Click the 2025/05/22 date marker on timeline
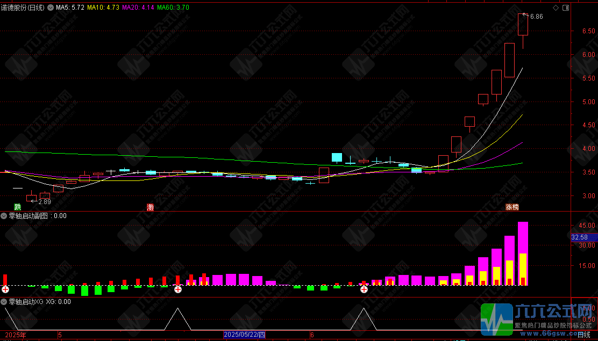Viewport: 598px width, 341px height. (245, 335)
